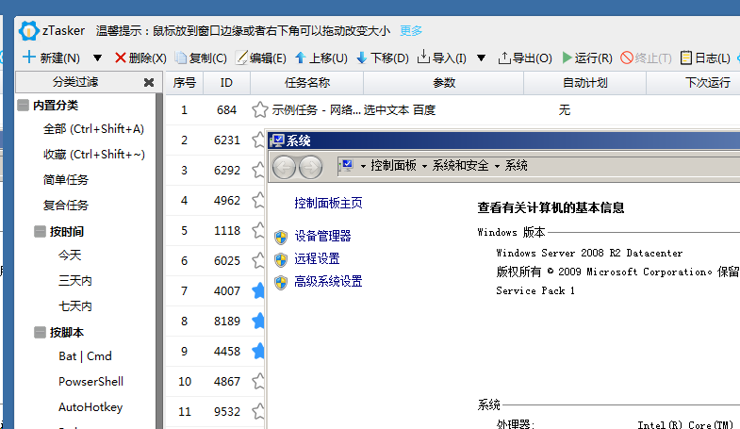Viewport: 740px width, 429px height.
Task: Expand dropdown arrow before 控制面板 breadcrumb
Action: [363, 166]
